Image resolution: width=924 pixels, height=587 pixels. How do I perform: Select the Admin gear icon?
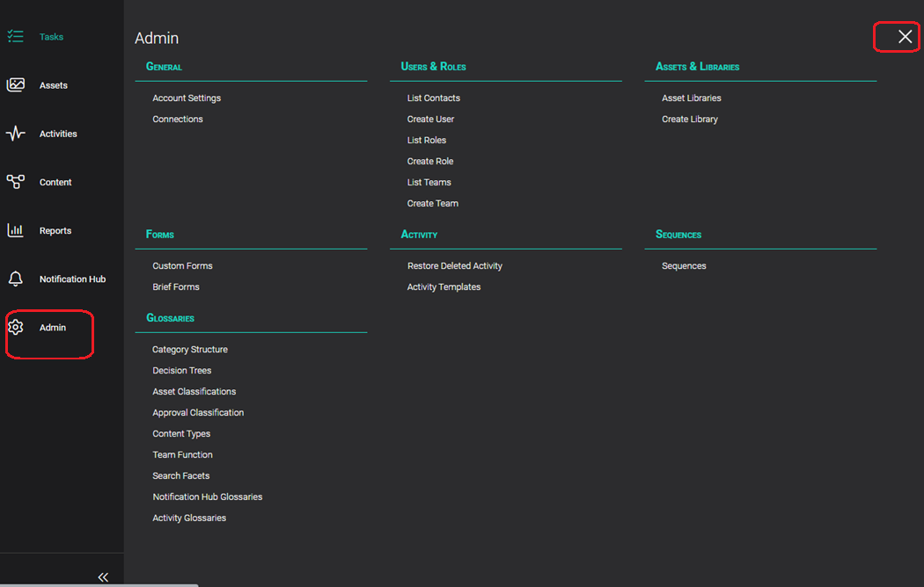pos(15,327)
